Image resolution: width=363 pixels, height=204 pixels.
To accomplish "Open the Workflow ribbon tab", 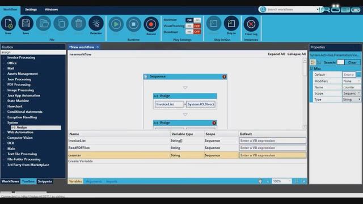I will pos(10,10).
